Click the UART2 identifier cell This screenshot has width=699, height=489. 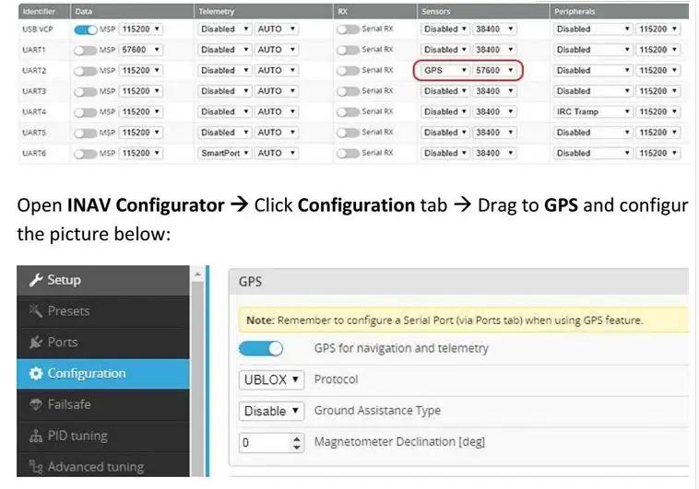[43, 70]
